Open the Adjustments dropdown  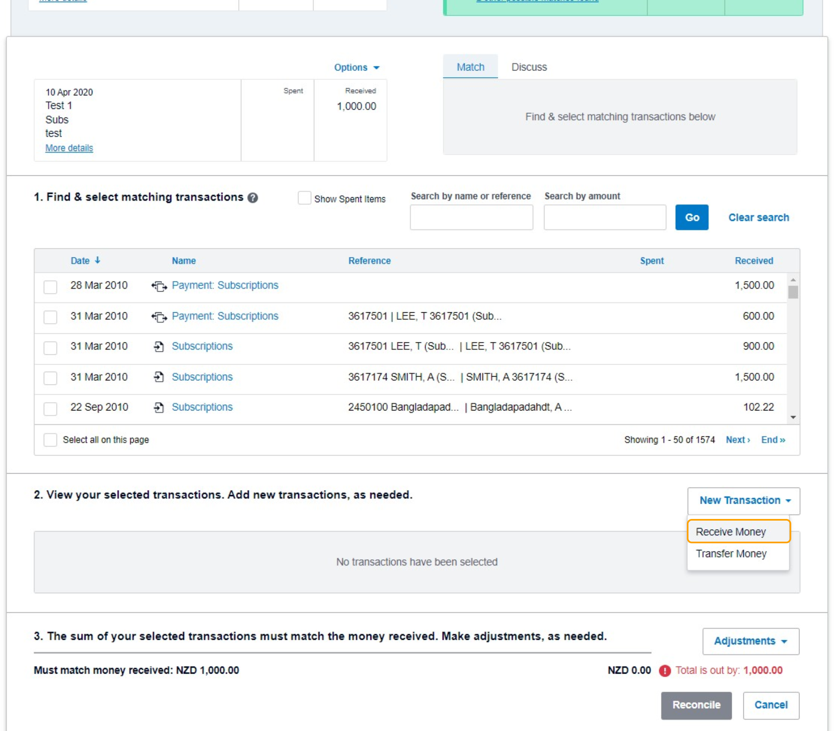click(x=750, y=641)
